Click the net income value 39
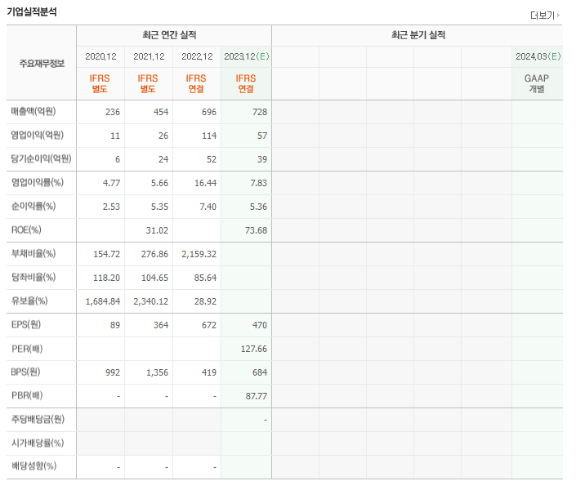 point(262,159)
